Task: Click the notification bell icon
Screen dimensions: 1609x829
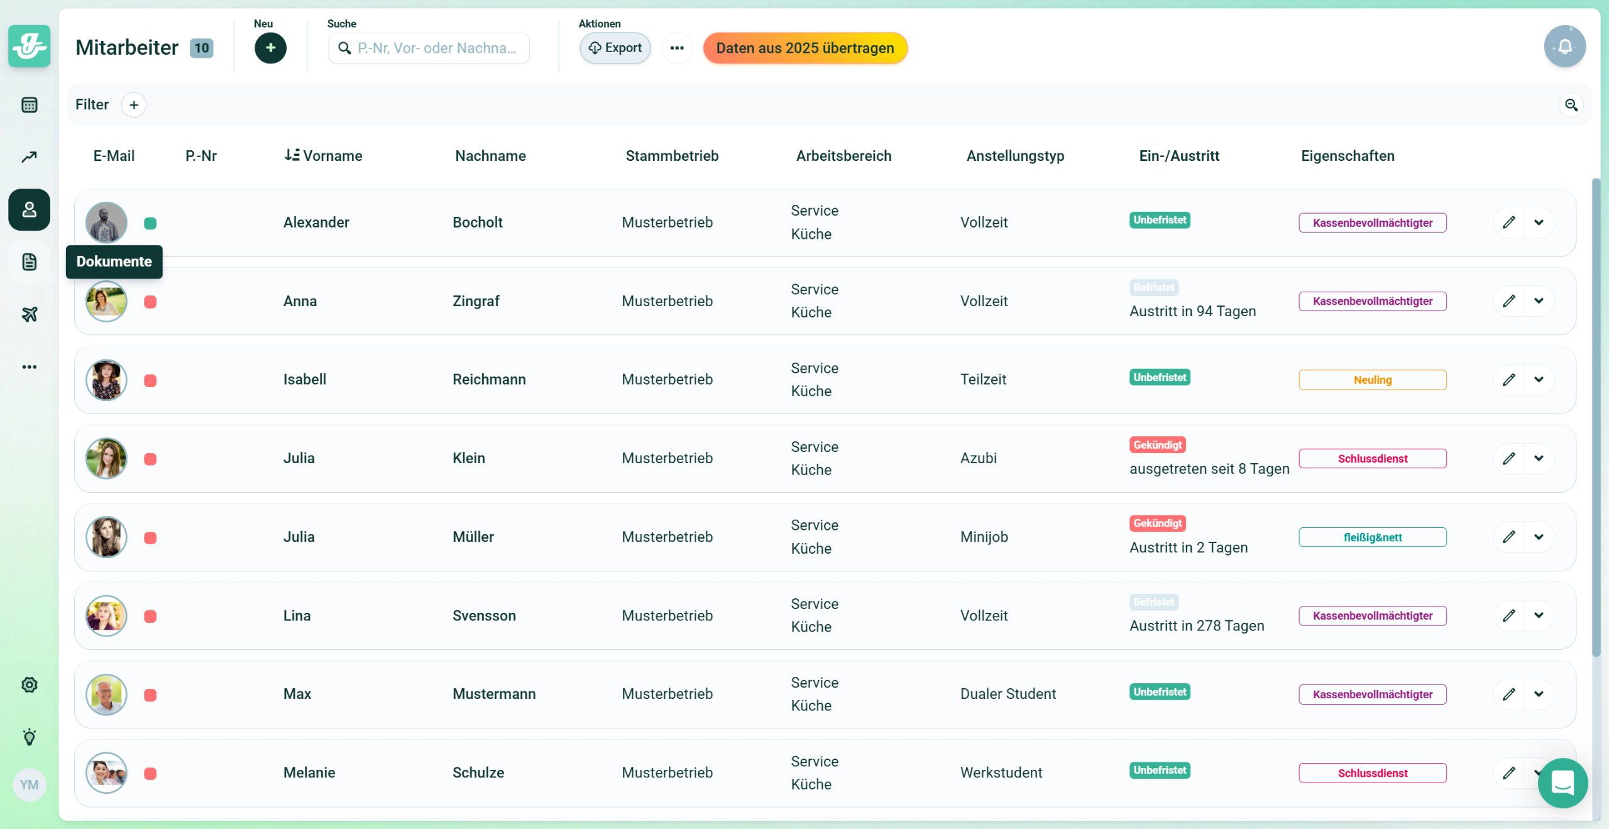Action: pos(1565,46)
